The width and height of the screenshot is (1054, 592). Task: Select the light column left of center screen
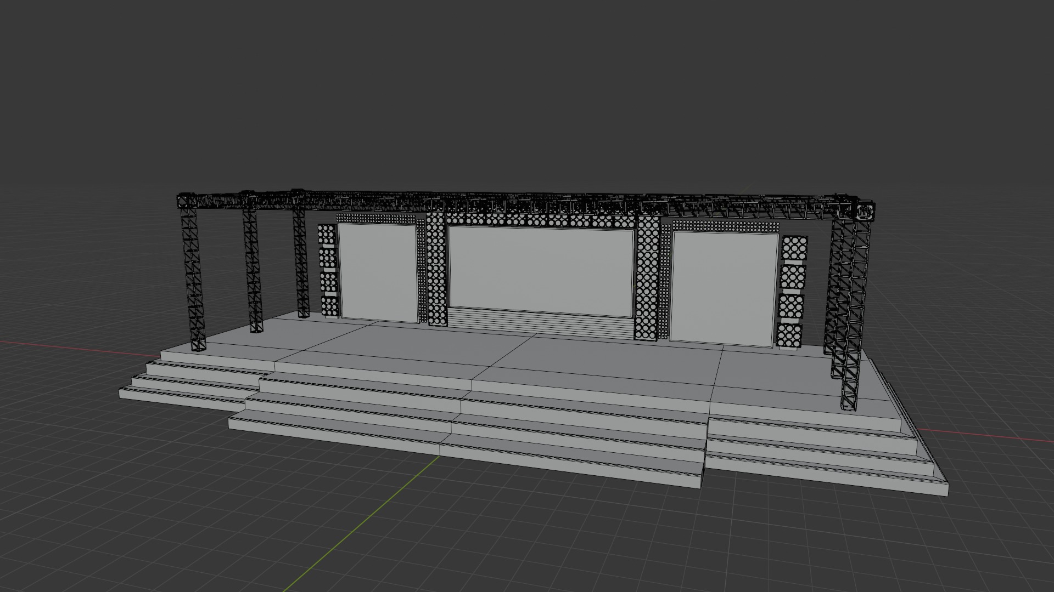pos(436,269)
